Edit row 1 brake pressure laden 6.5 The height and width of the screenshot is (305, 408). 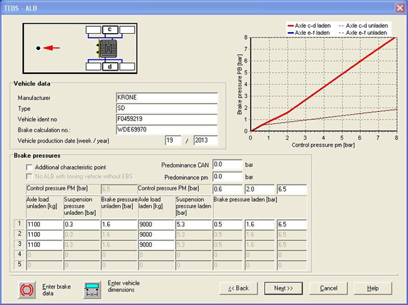click(292, 225)
